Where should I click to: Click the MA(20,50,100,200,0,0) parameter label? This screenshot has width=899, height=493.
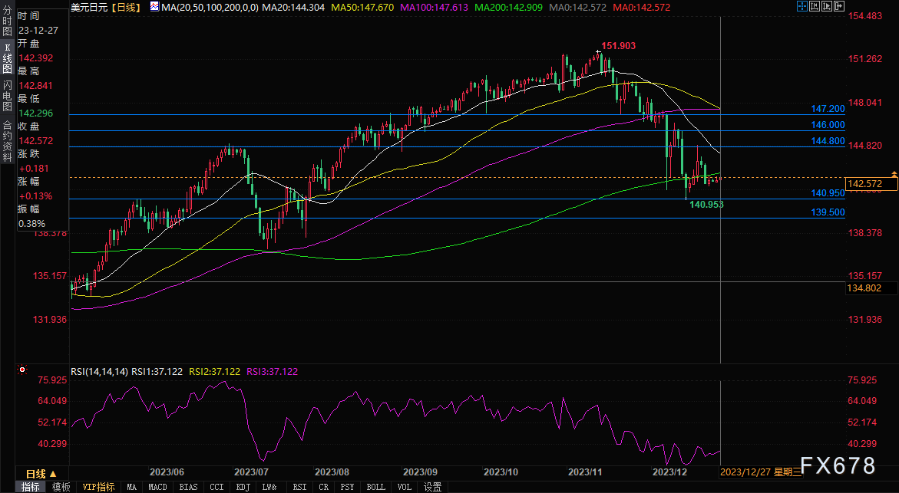pyautogui.click(x=210, y=7)
